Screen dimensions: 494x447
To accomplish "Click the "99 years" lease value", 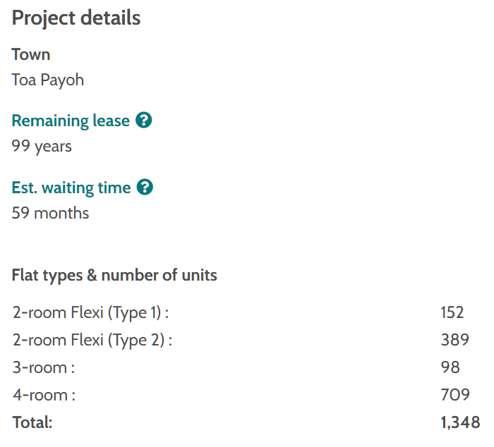I will tap(42, 146).
